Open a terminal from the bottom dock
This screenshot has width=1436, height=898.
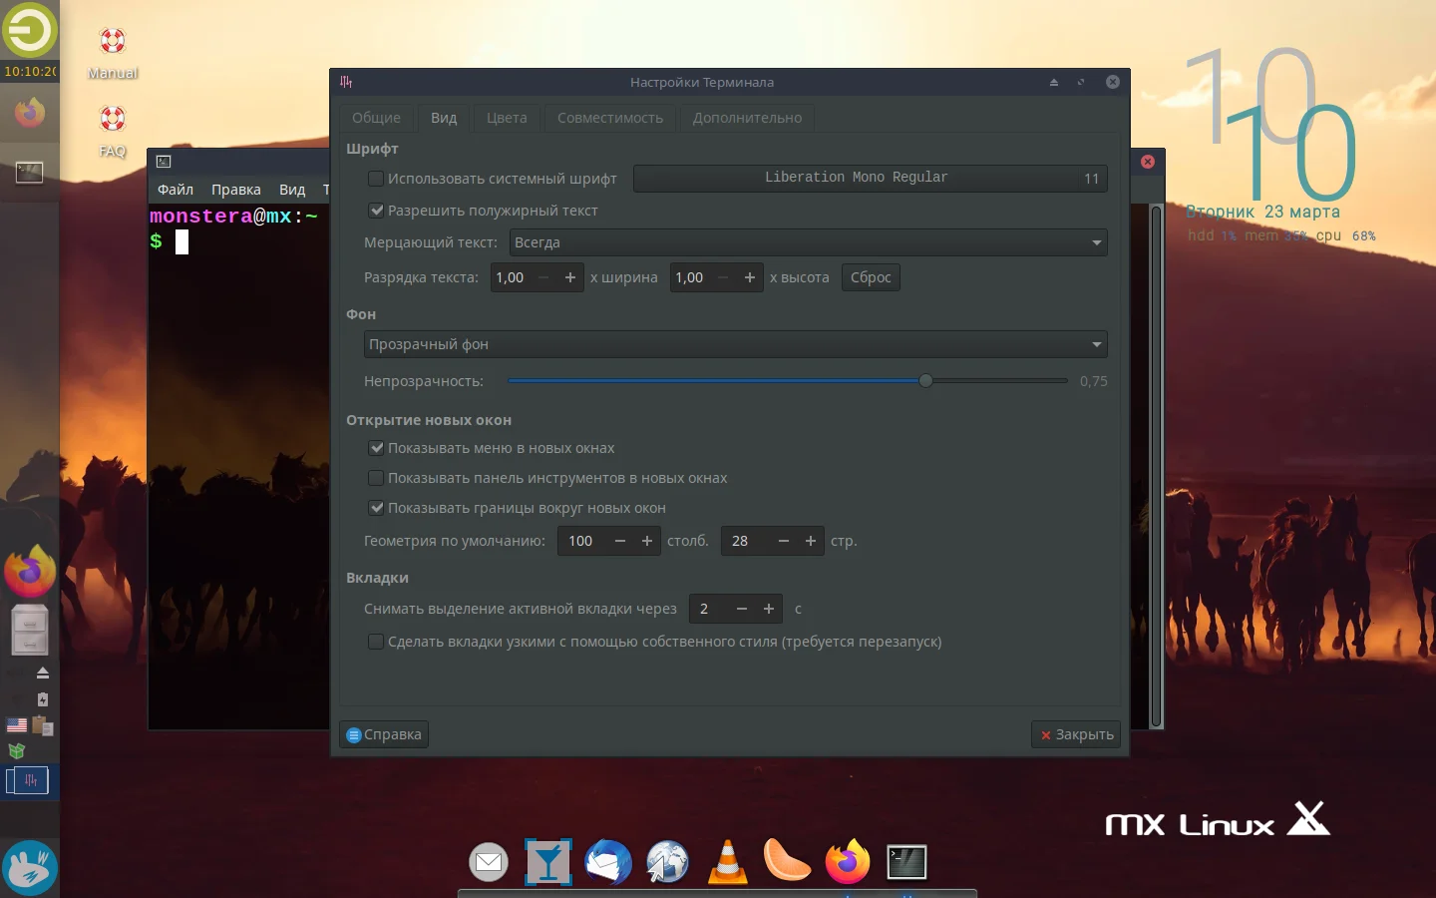pos(906,863)
